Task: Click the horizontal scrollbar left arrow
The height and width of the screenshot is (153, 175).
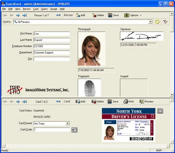Action: pyautogui.click(x=3, y=146)
